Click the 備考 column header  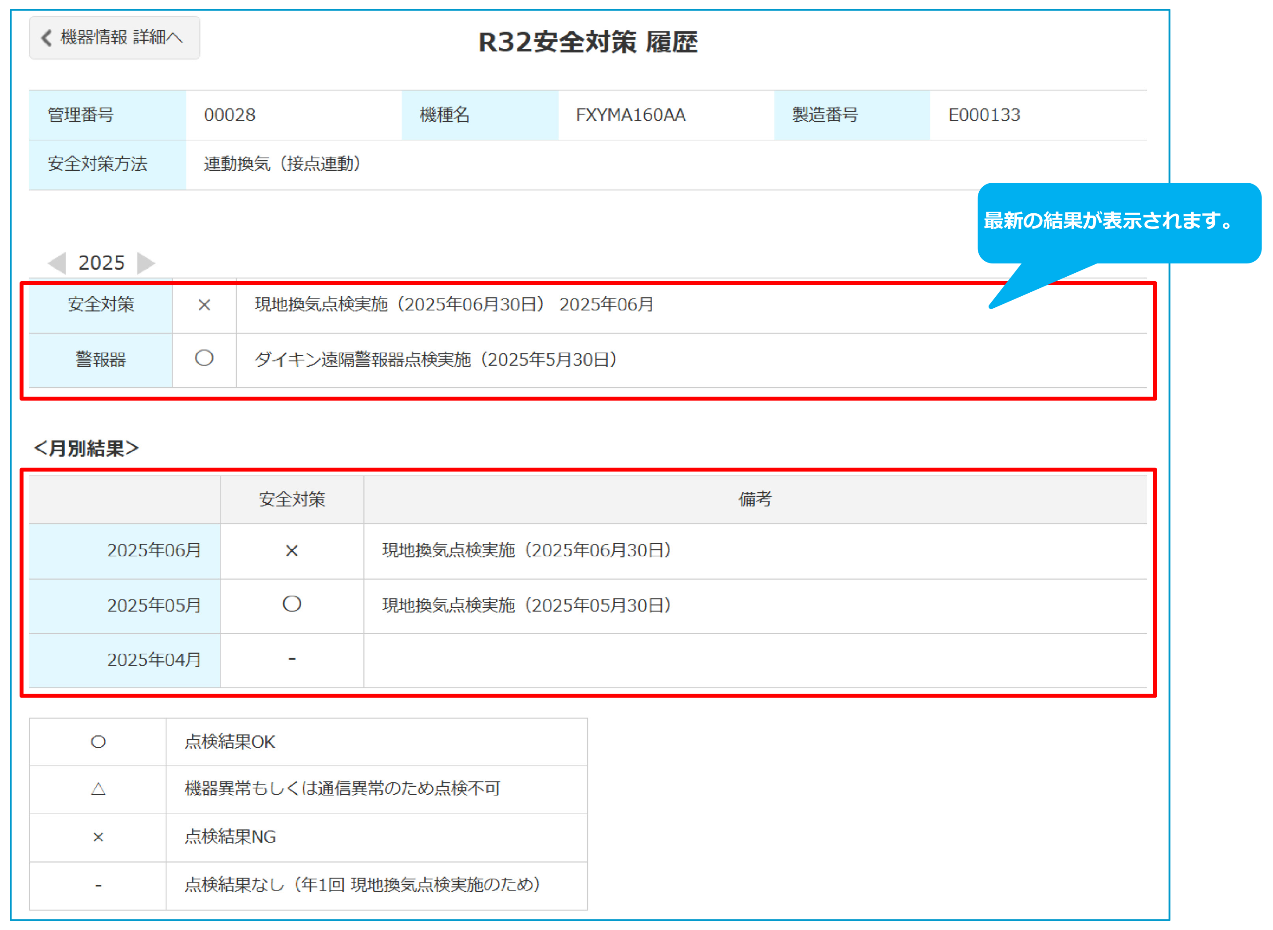pos(755,499)
